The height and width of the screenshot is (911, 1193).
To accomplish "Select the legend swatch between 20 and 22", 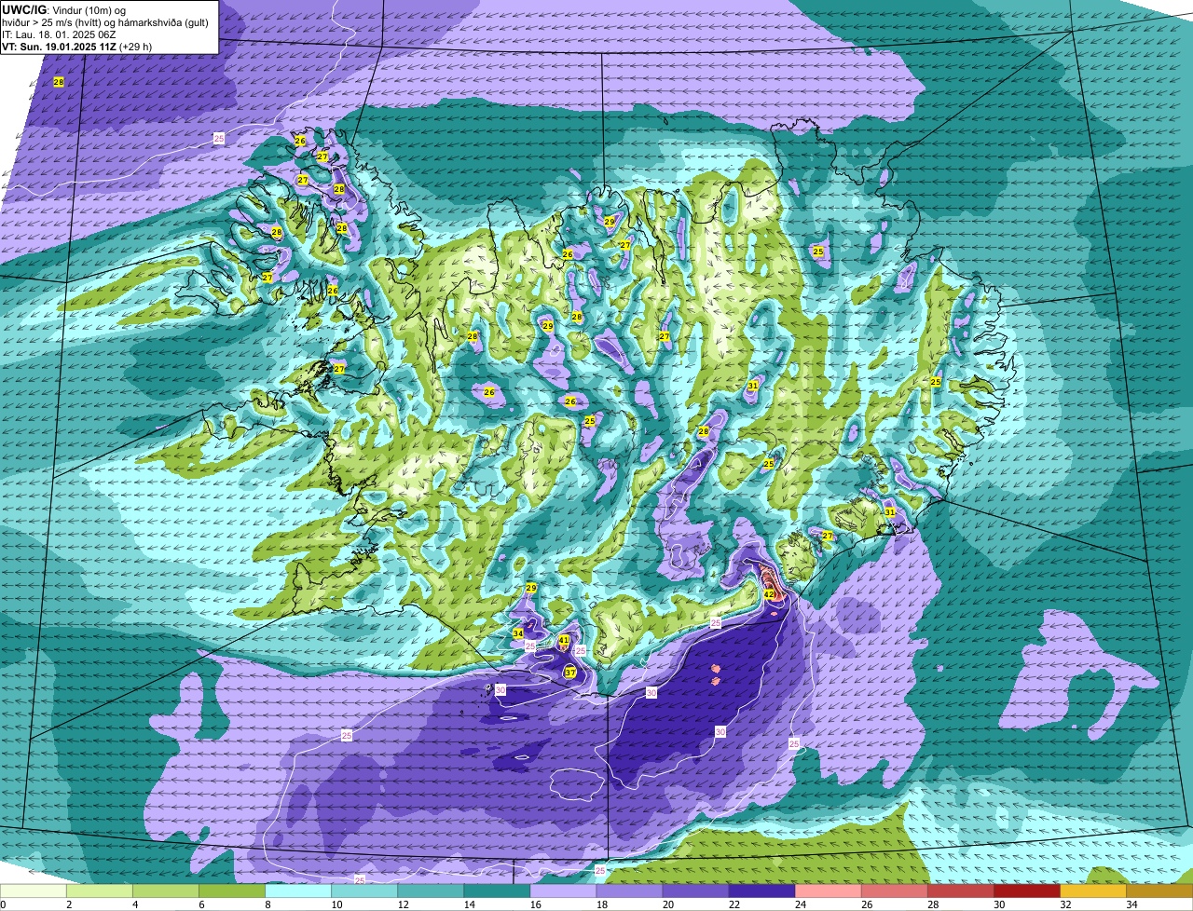I will (695, 891).
